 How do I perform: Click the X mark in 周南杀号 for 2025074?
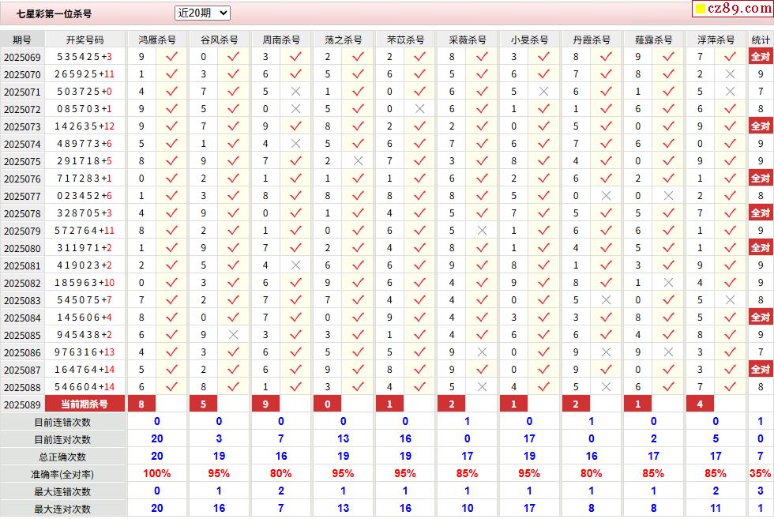pos(295,144)
